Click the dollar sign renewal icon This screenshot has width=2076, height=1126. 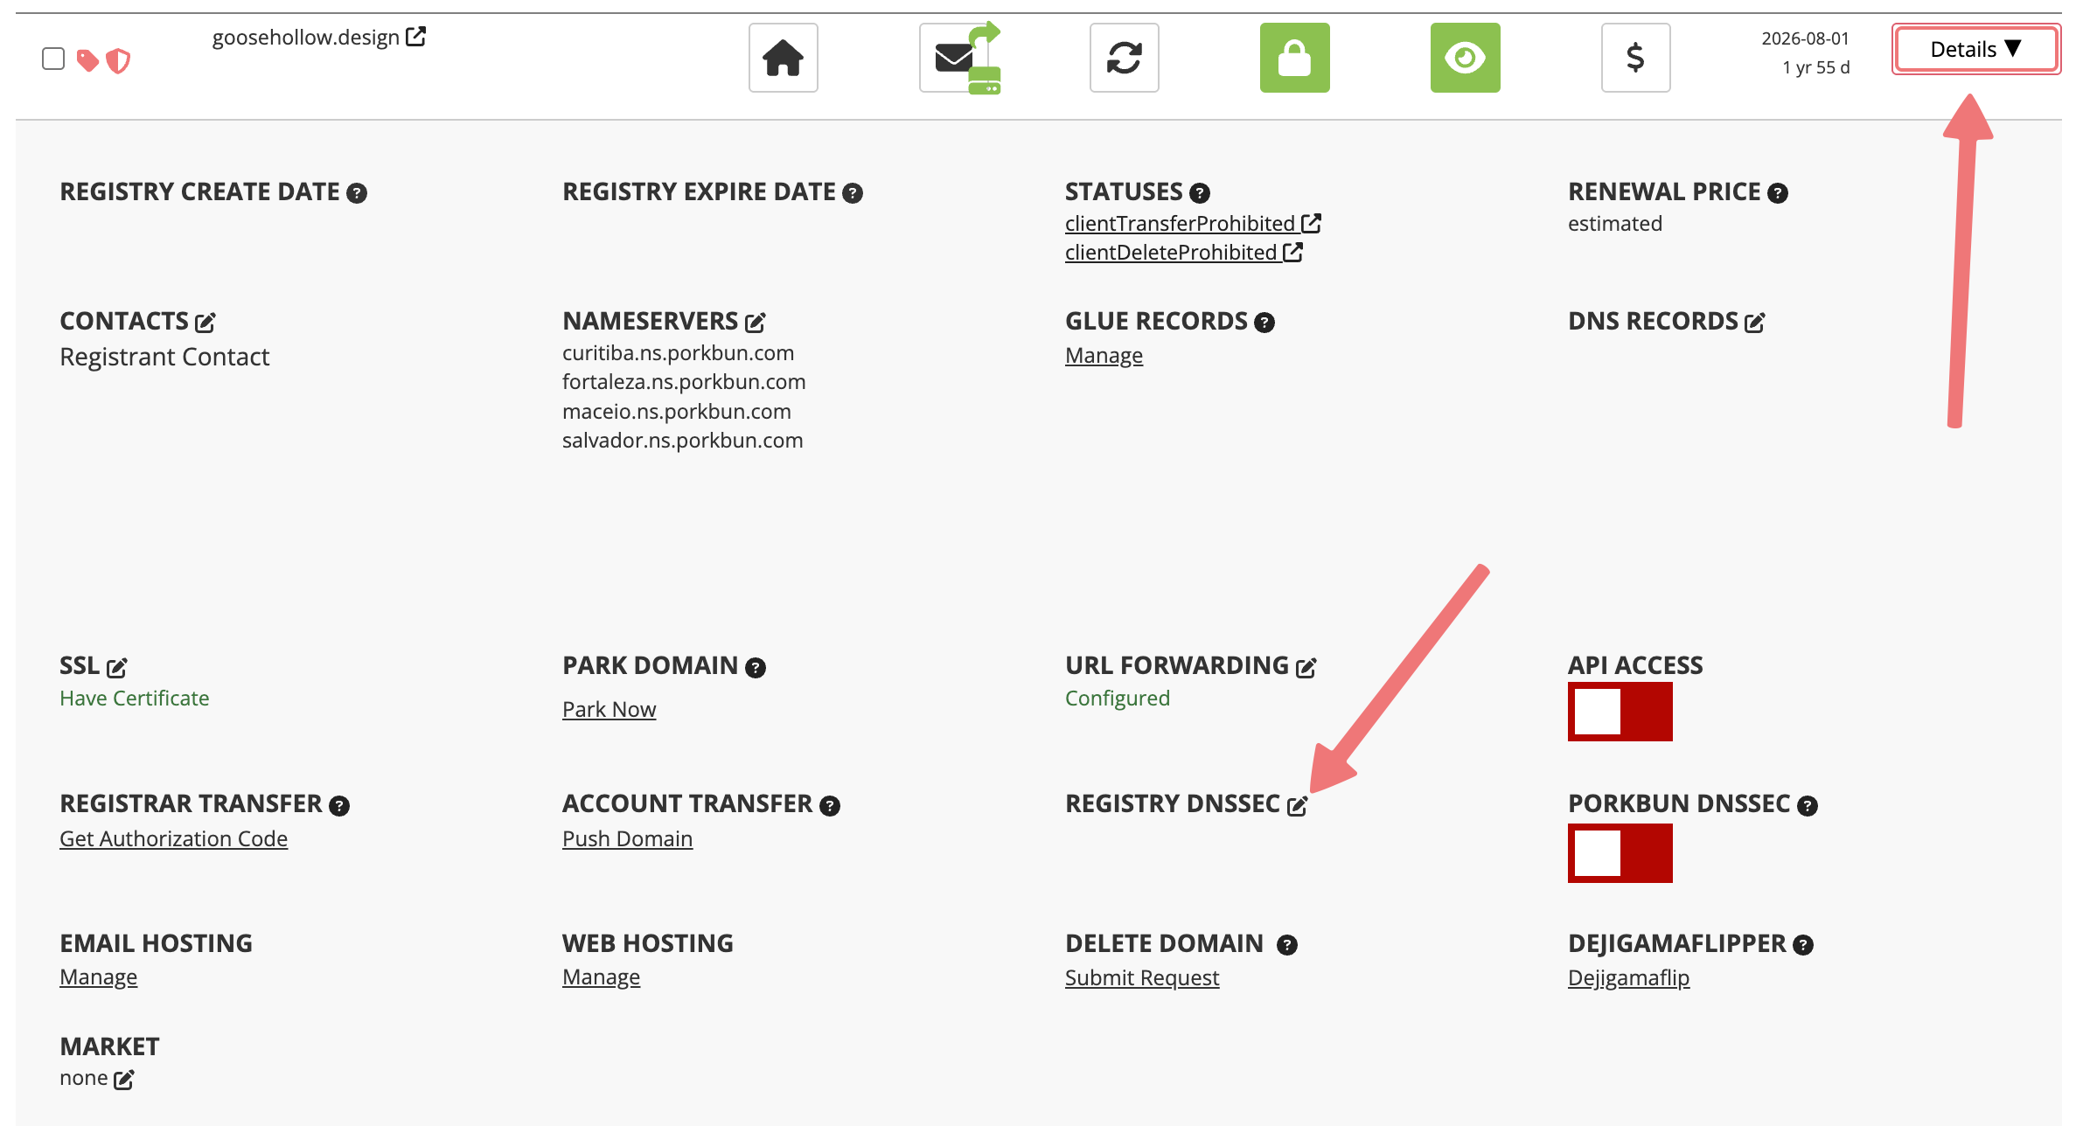[1635, 58]
